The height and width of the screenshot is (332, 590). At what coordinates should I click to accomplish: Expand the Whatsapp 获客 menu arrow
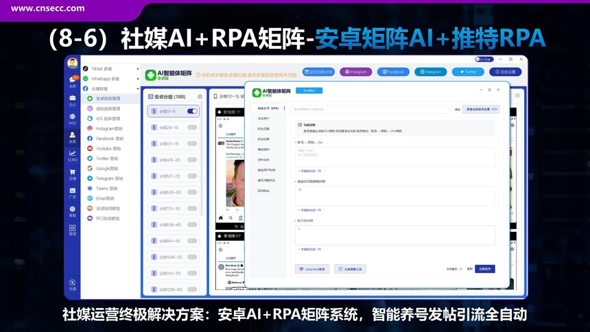[x=138, y=79]
